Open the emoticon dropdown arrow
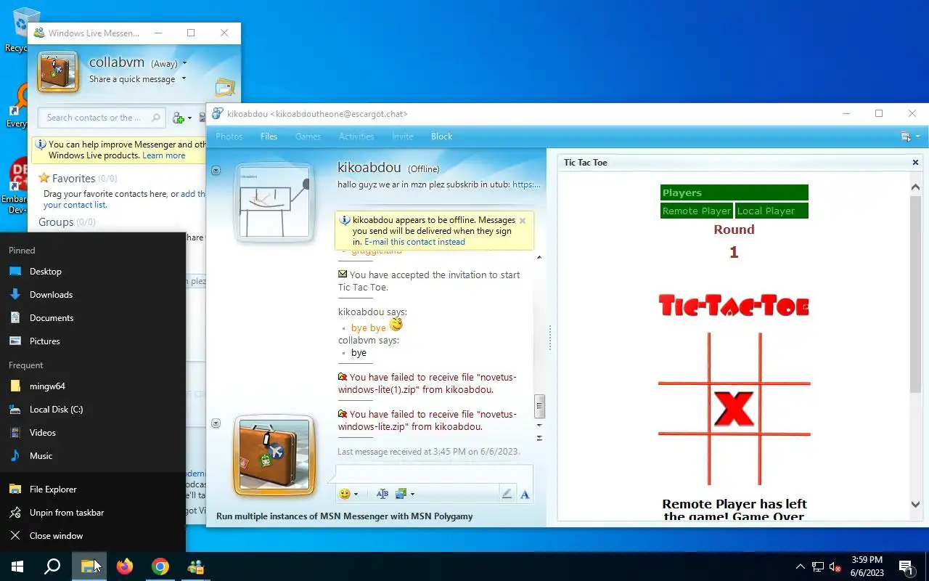This screenshot has height=581, width=929. tap(356, 494)
